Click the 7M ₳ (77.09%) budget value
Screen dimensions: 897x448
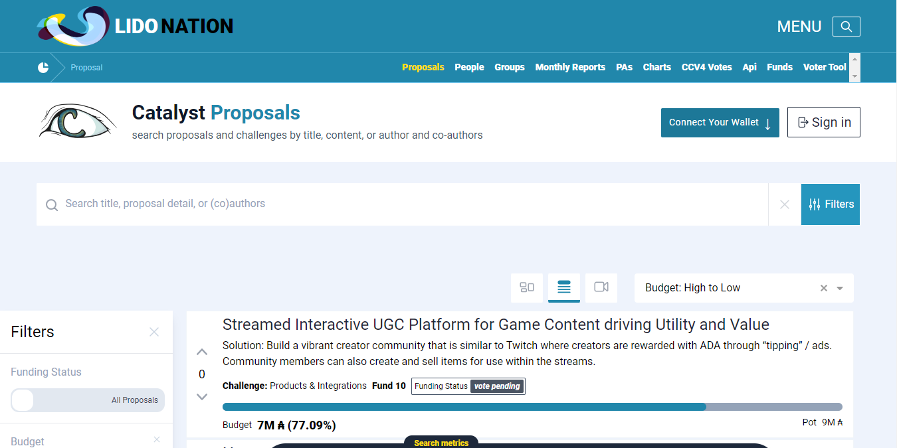click(296, 425)
